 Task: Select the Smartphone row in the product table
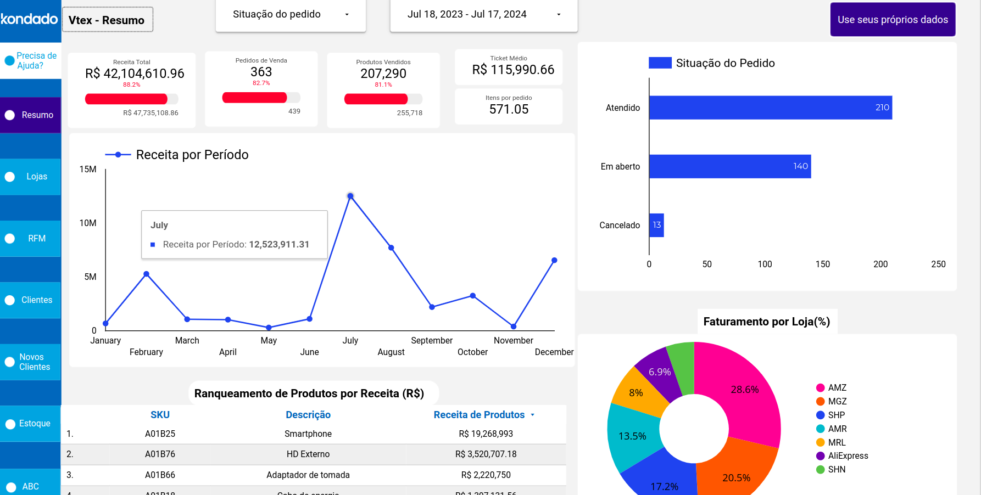308,434
